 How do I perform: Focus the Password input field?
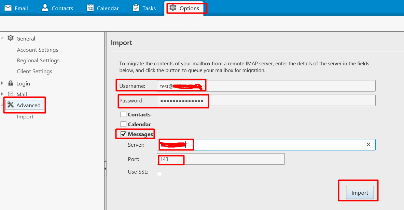coord(266,100)
